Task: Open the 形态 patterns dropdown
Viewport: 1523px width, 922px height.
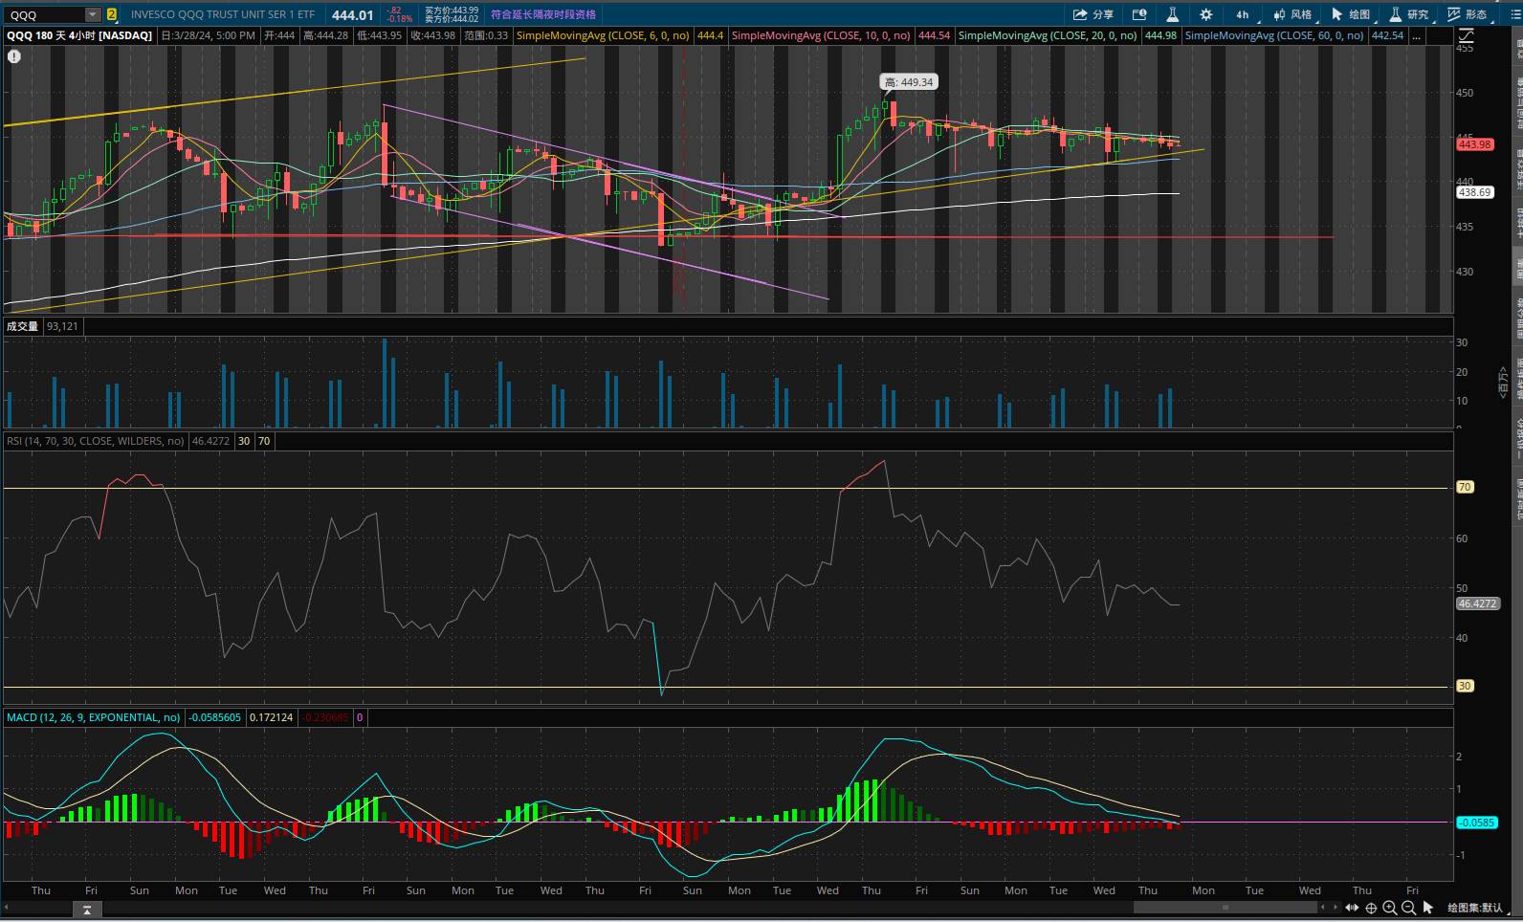Action: (x=1468, y=14)
